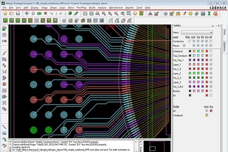Toggle Layer_2 All visibility checkbox
228x152 pixels.
[x=211, y=73]
